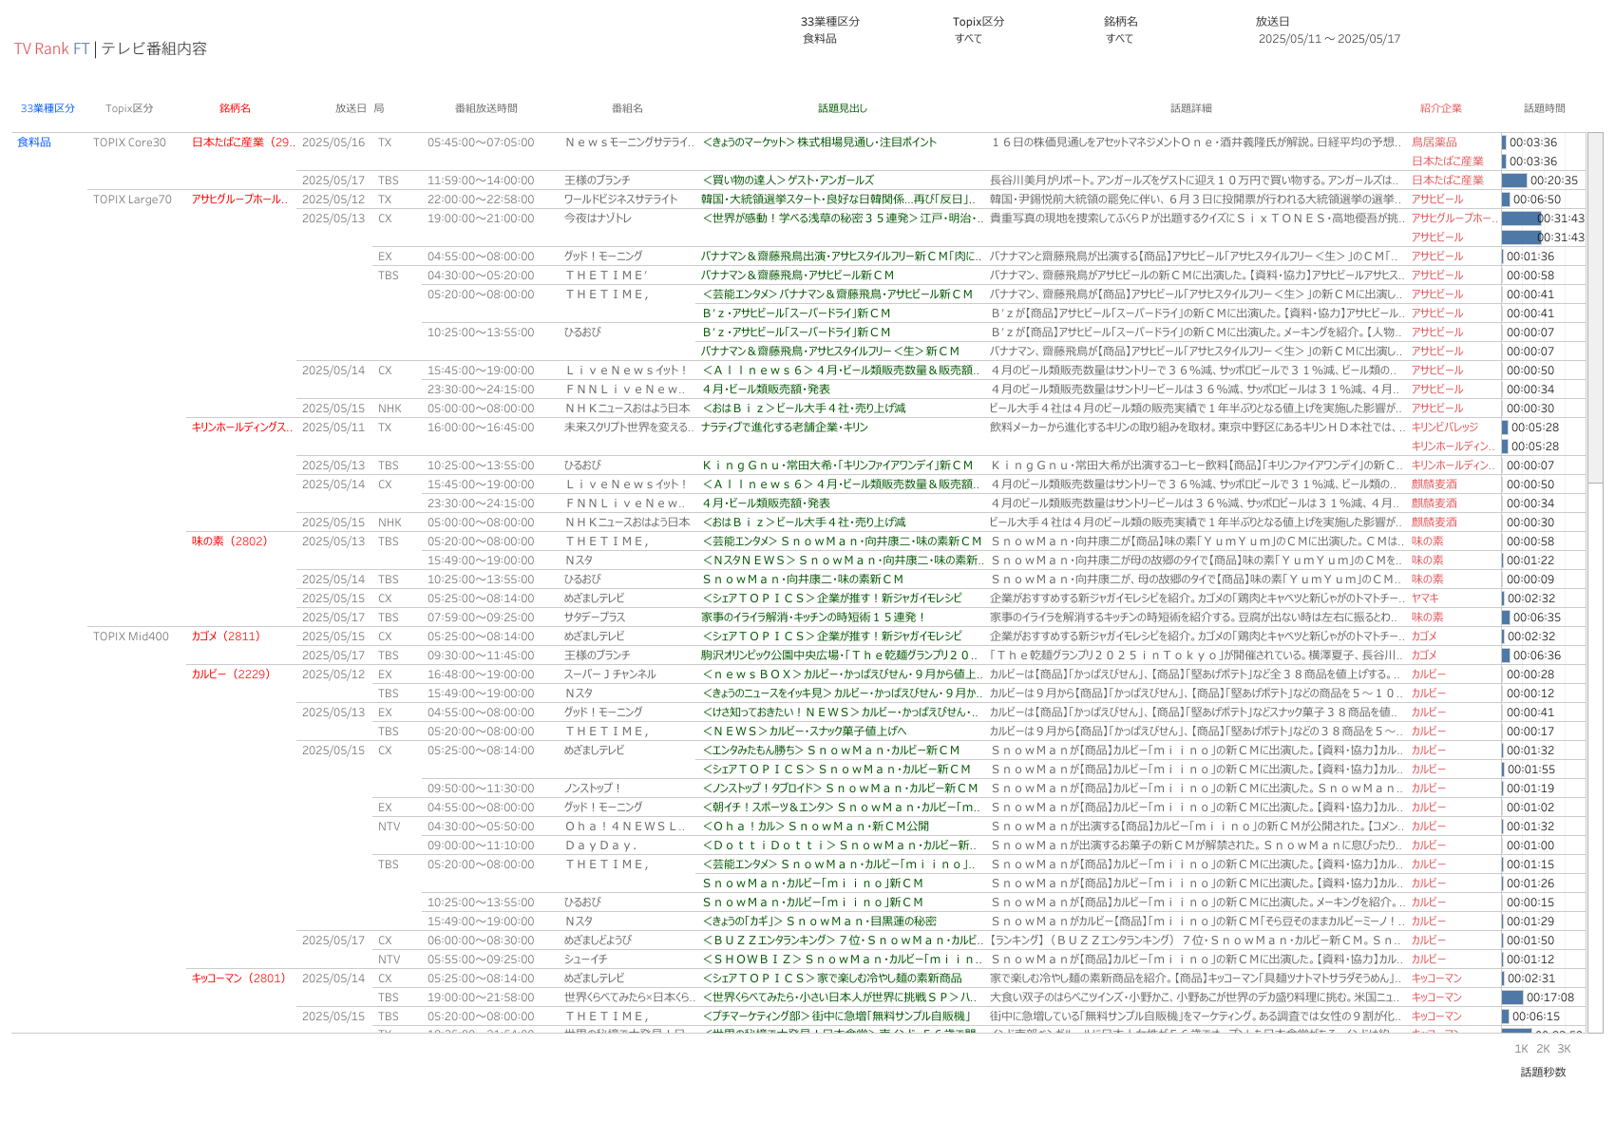This screenshot has width=1615, height=1140.
Task: Click the 話題秒数 axis title below chart
Action: click(1543, 1073)
